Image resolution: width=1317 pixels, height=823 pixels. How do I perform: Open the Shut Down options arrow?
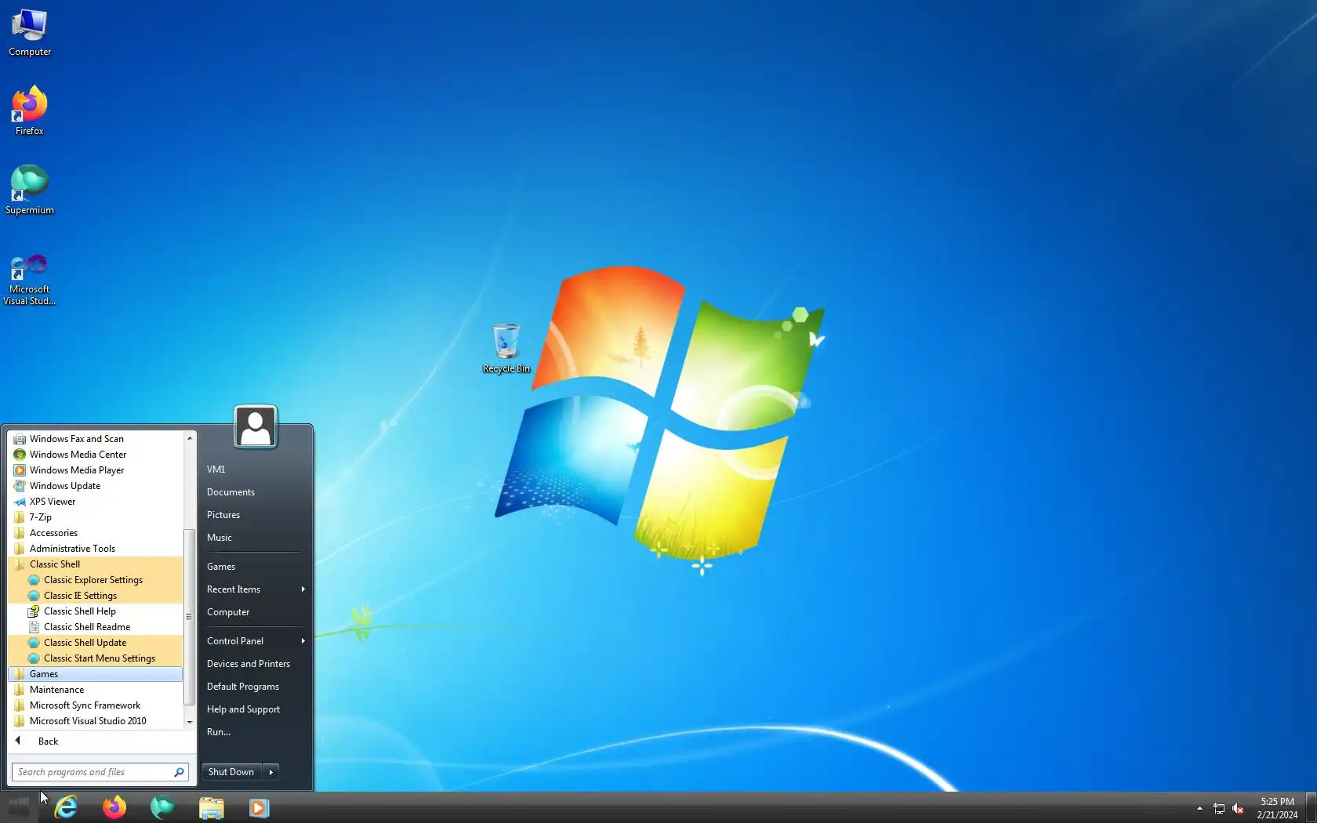point(271,772)
